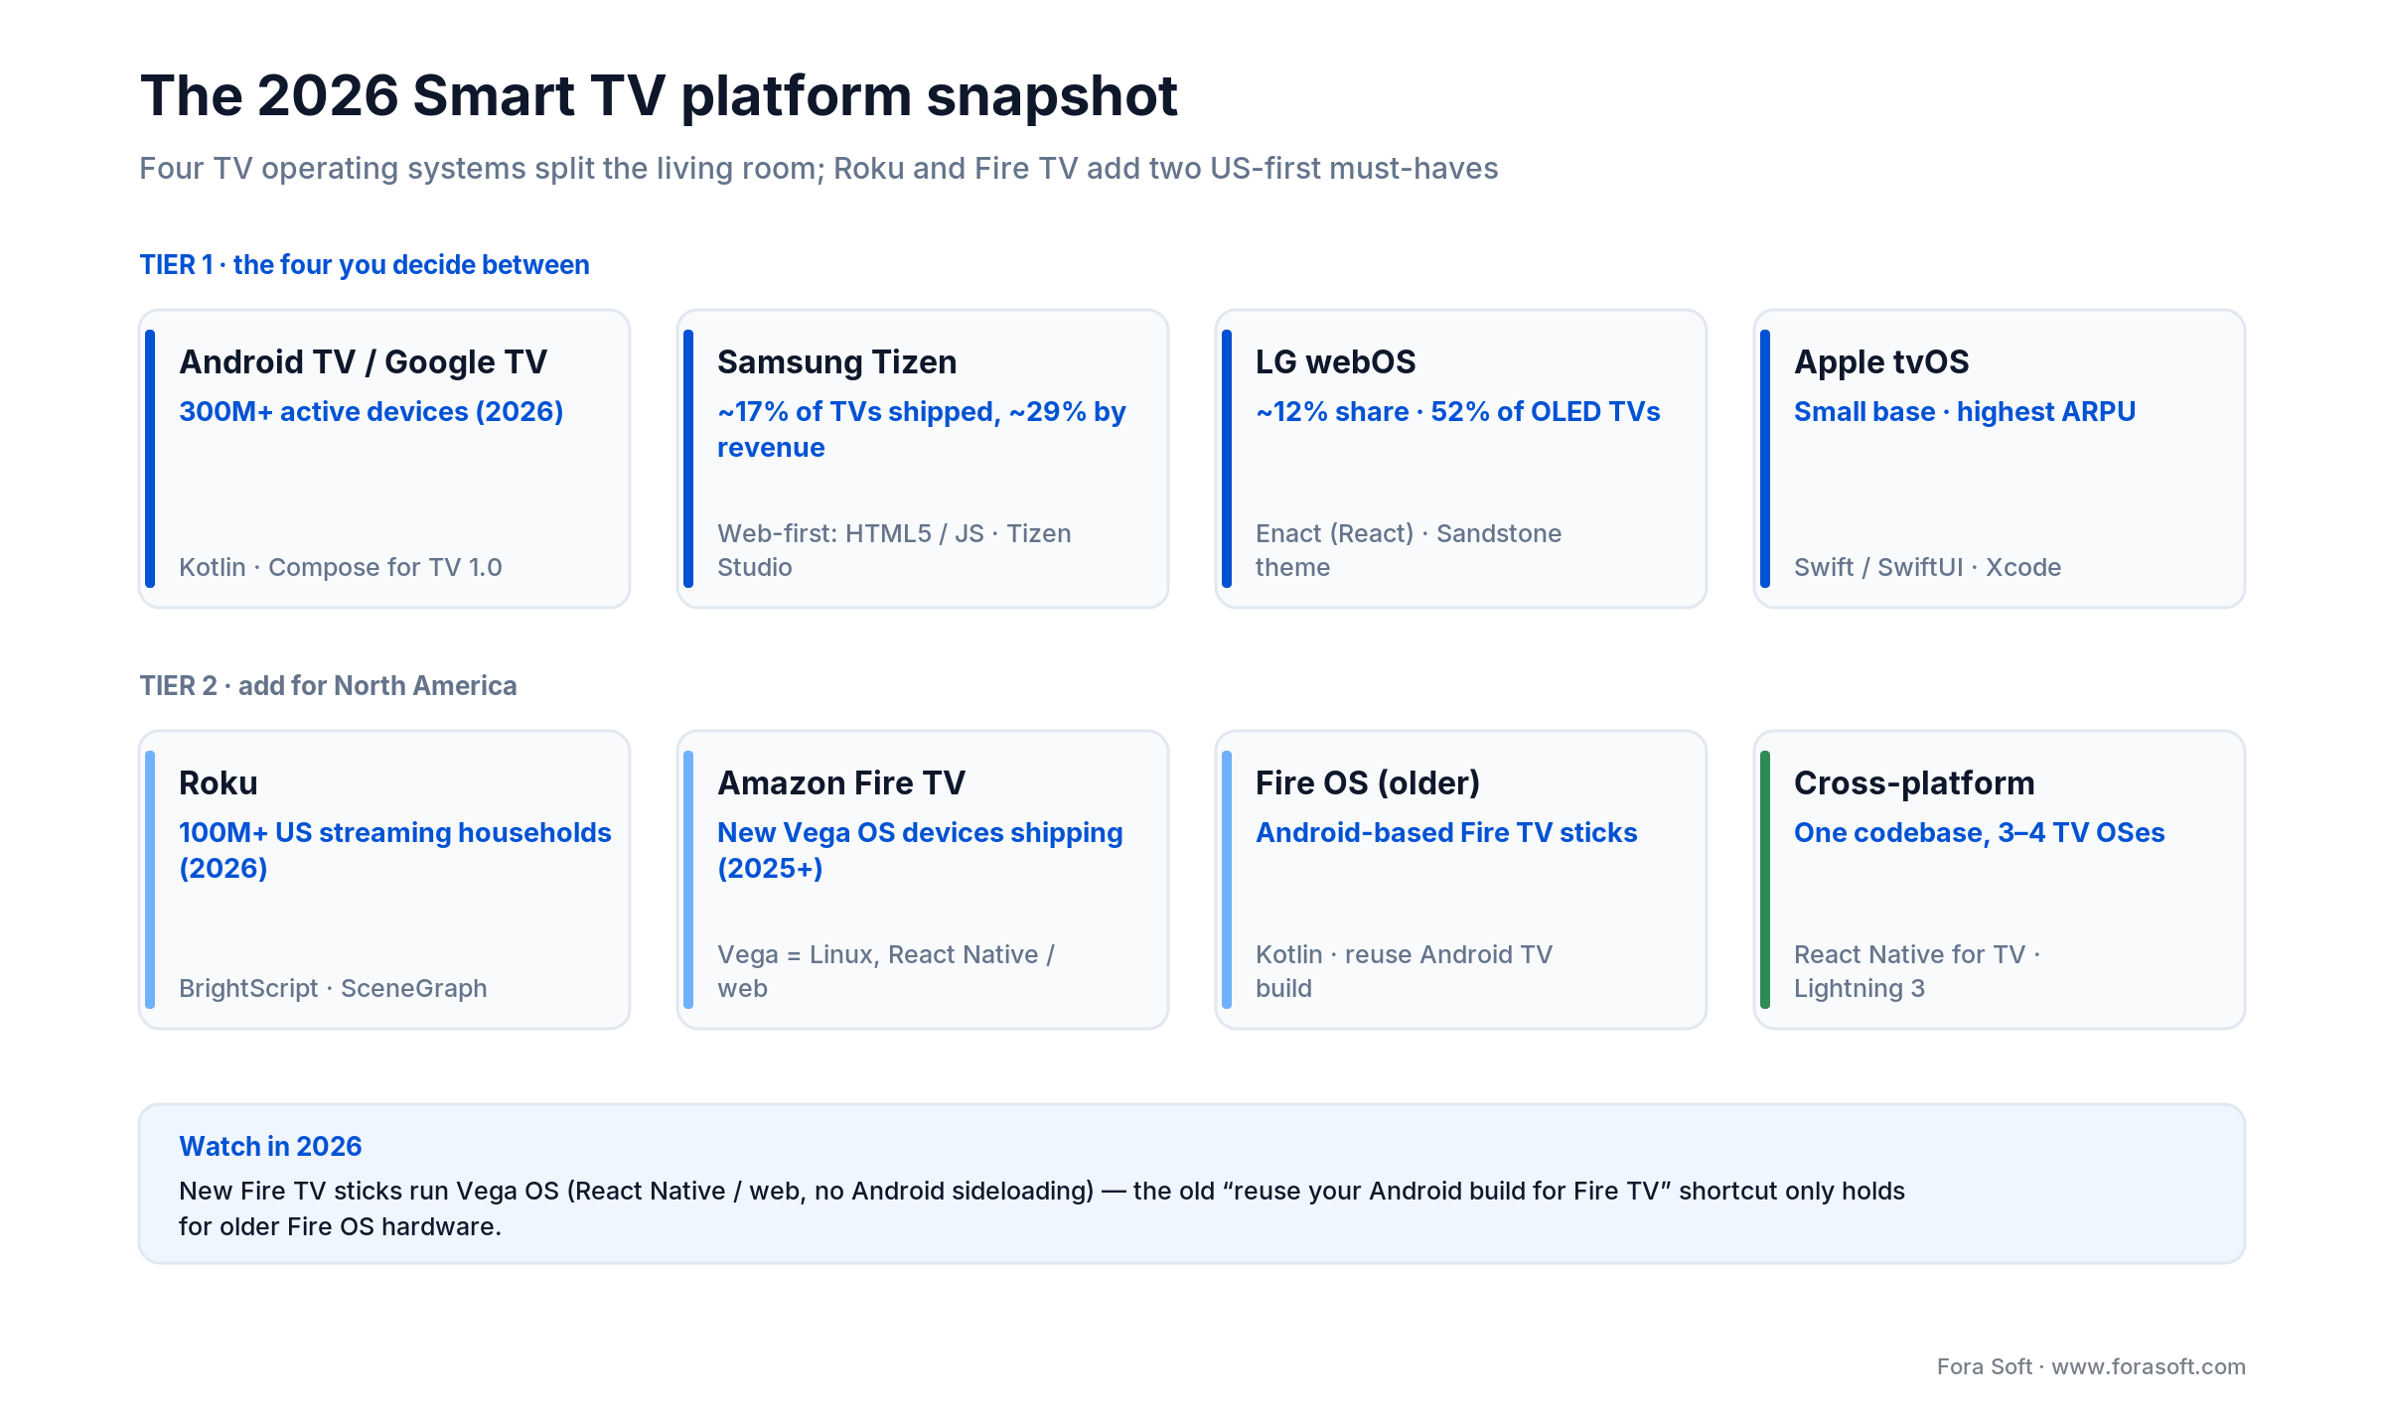The image size is (2384, 1414).
Task: Click 'New Vega OS devices shipping (2025+)'
Action: [920, 851]
